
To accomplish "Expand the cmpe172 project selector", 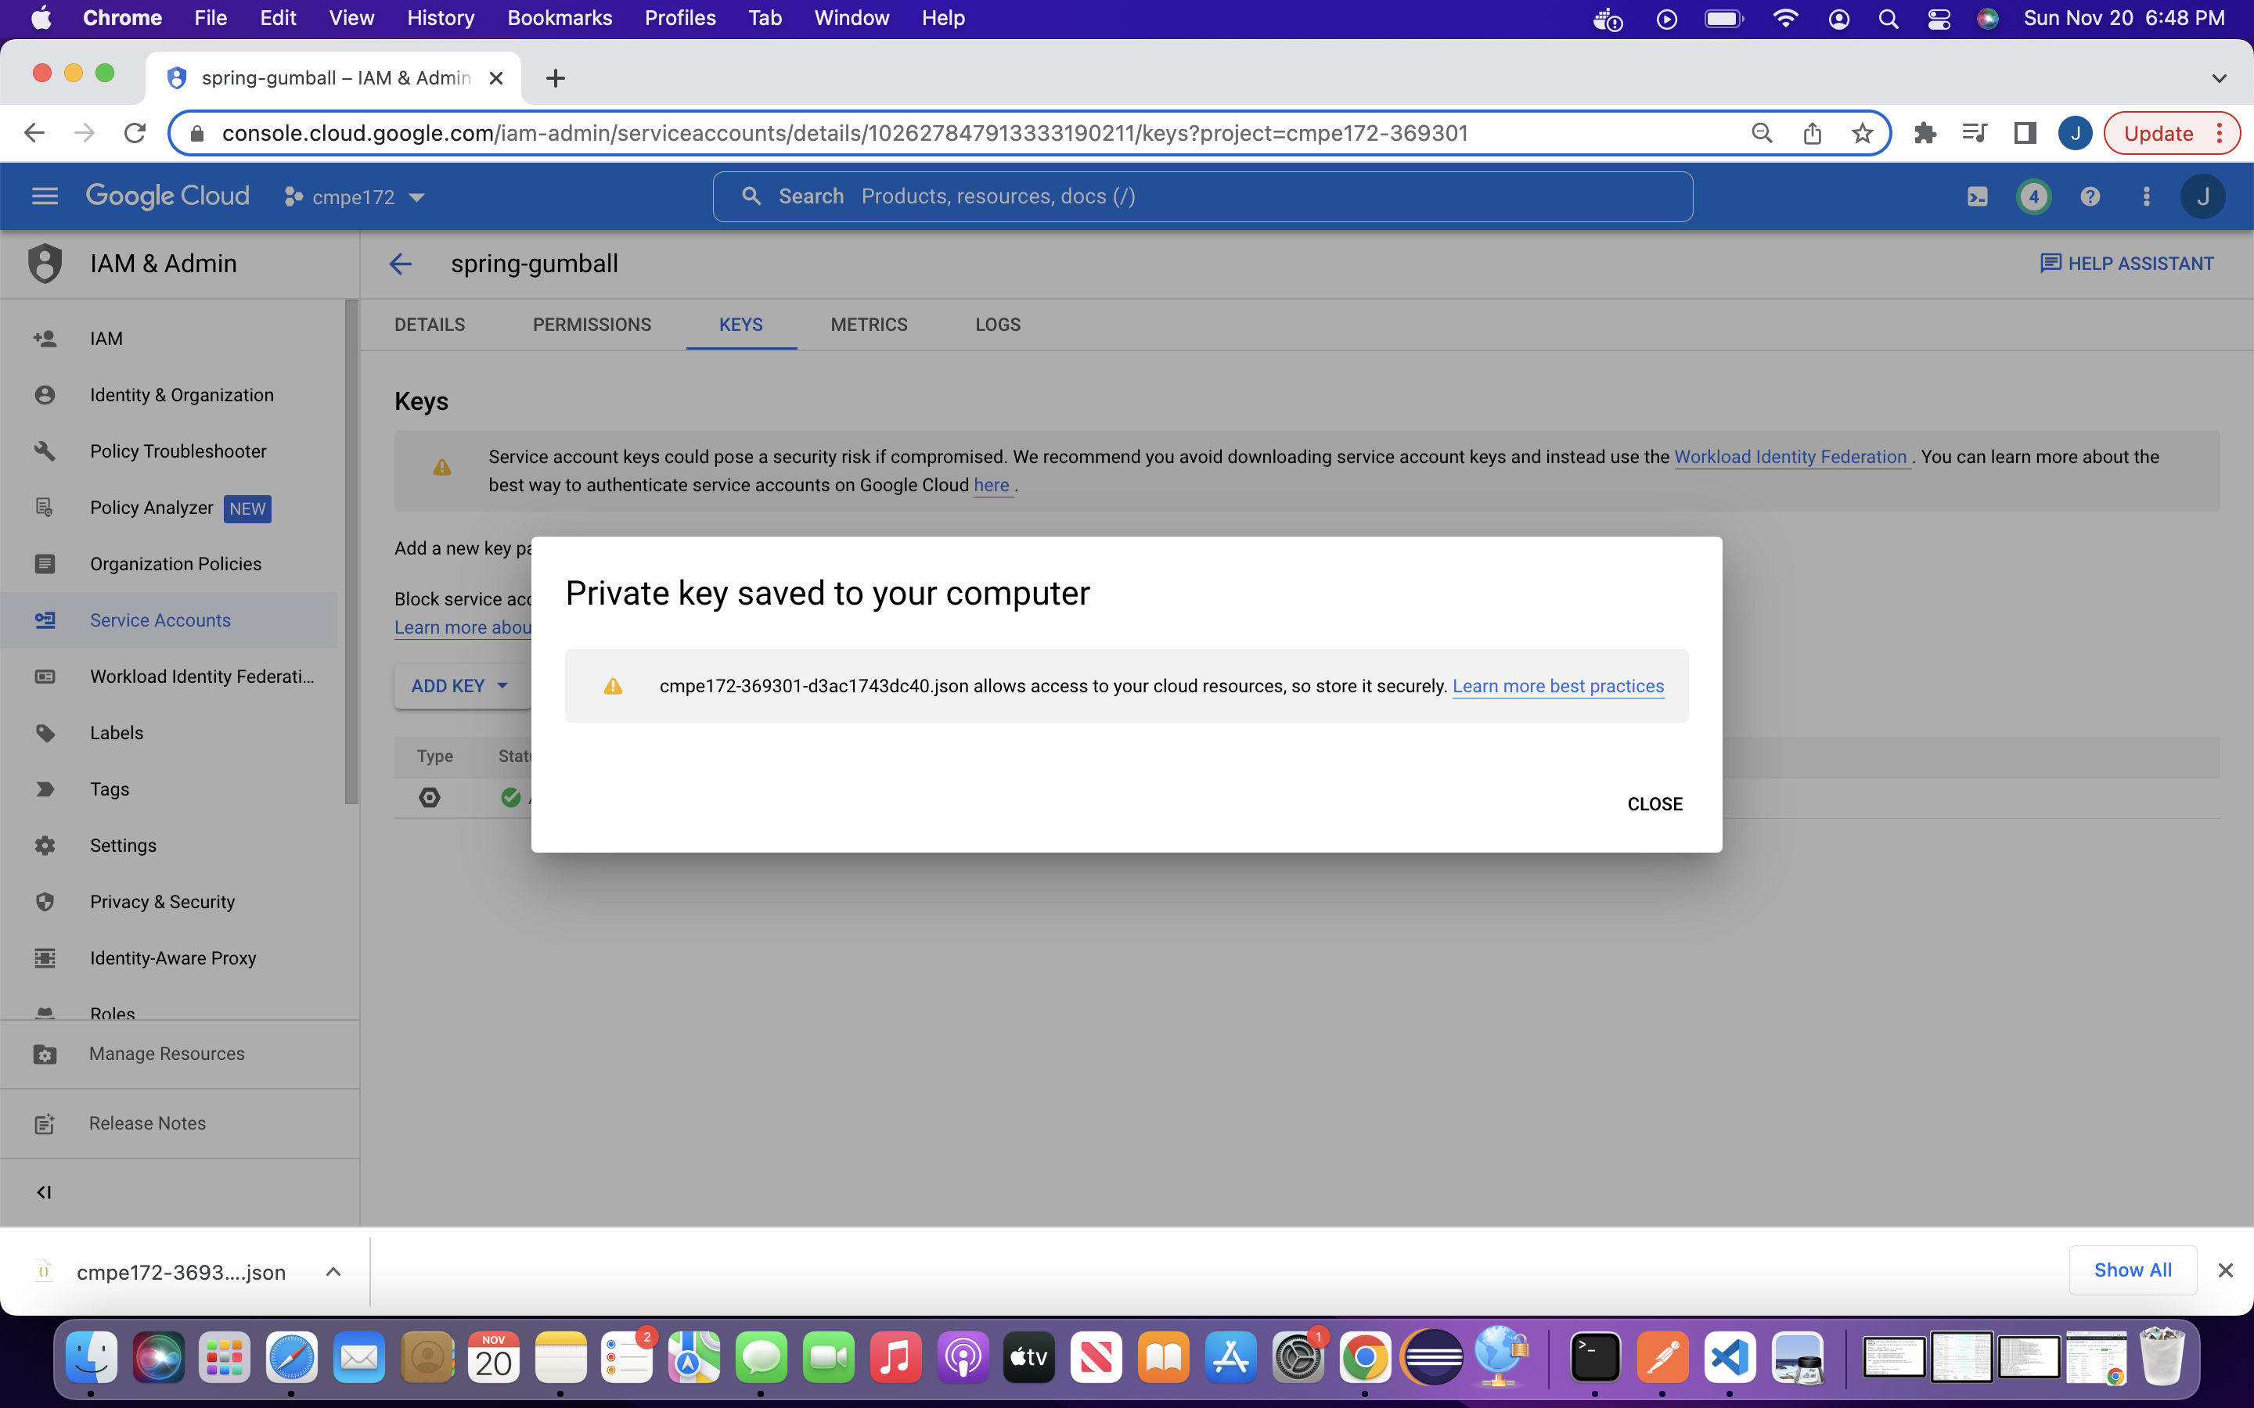I will coord(355,197).
